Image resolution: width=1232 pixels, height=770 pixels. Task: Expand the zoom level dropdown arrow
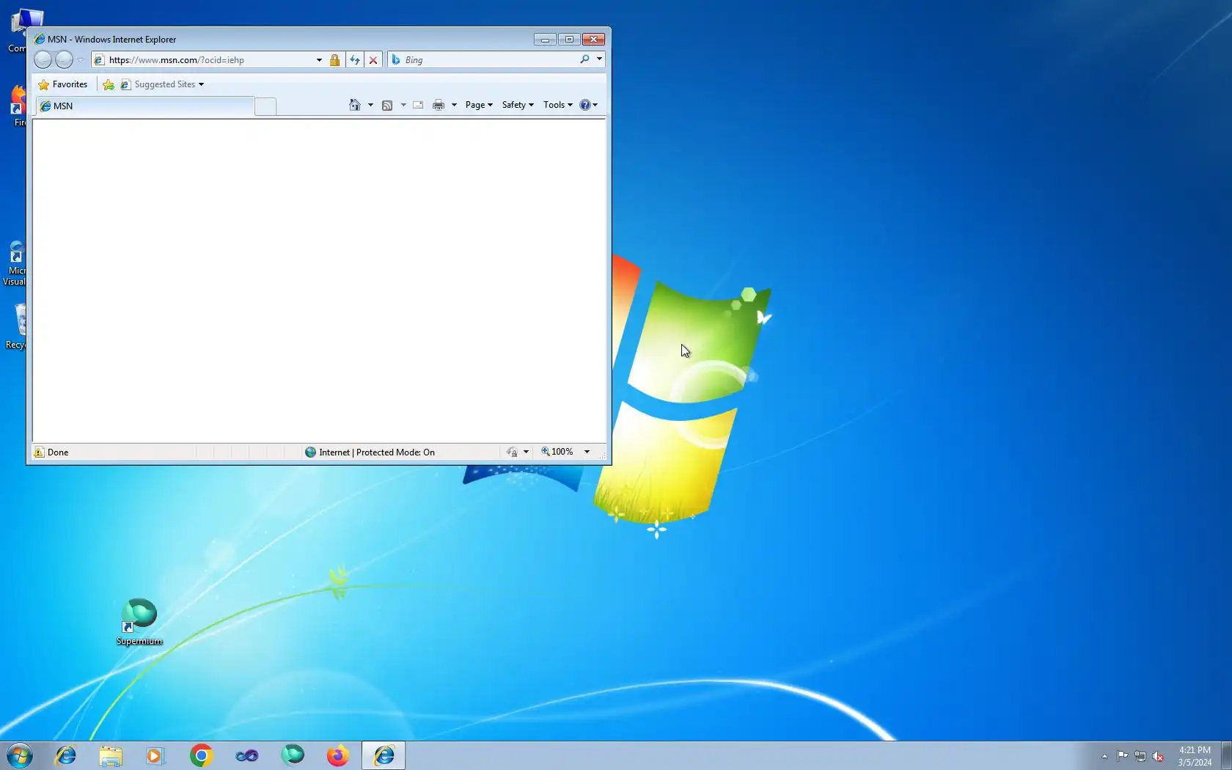587,452
